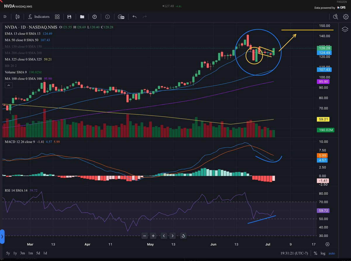This screenshot has width=351, height=261.
Task: Zoom in the chart with plus
Action: (x=153, y=236)
